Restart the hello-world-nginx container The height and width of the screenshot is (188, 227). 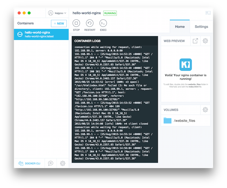click(90, 23)
